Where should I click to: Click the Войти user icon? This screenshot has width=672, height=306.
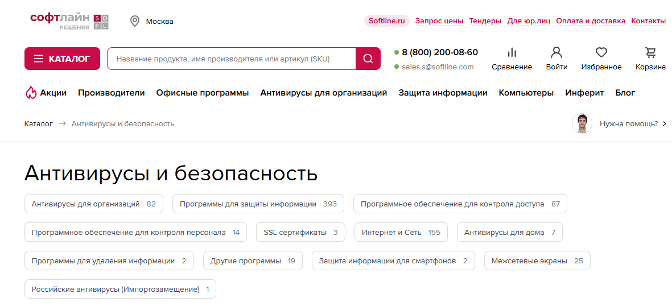click(556, 53)
